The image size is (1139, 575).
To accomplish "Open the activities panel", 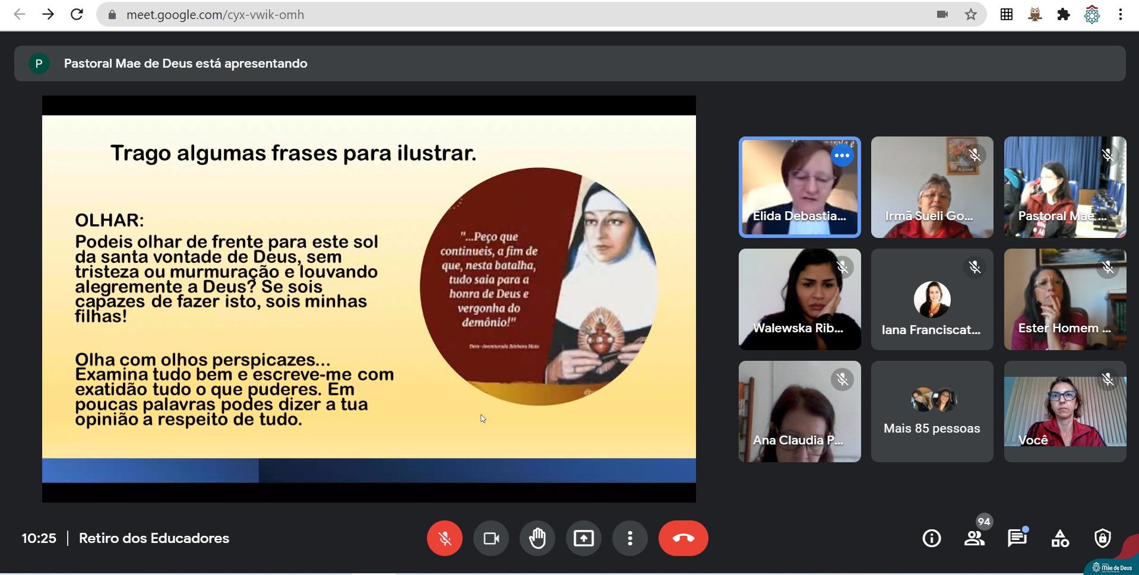I will pos(1060,538).
